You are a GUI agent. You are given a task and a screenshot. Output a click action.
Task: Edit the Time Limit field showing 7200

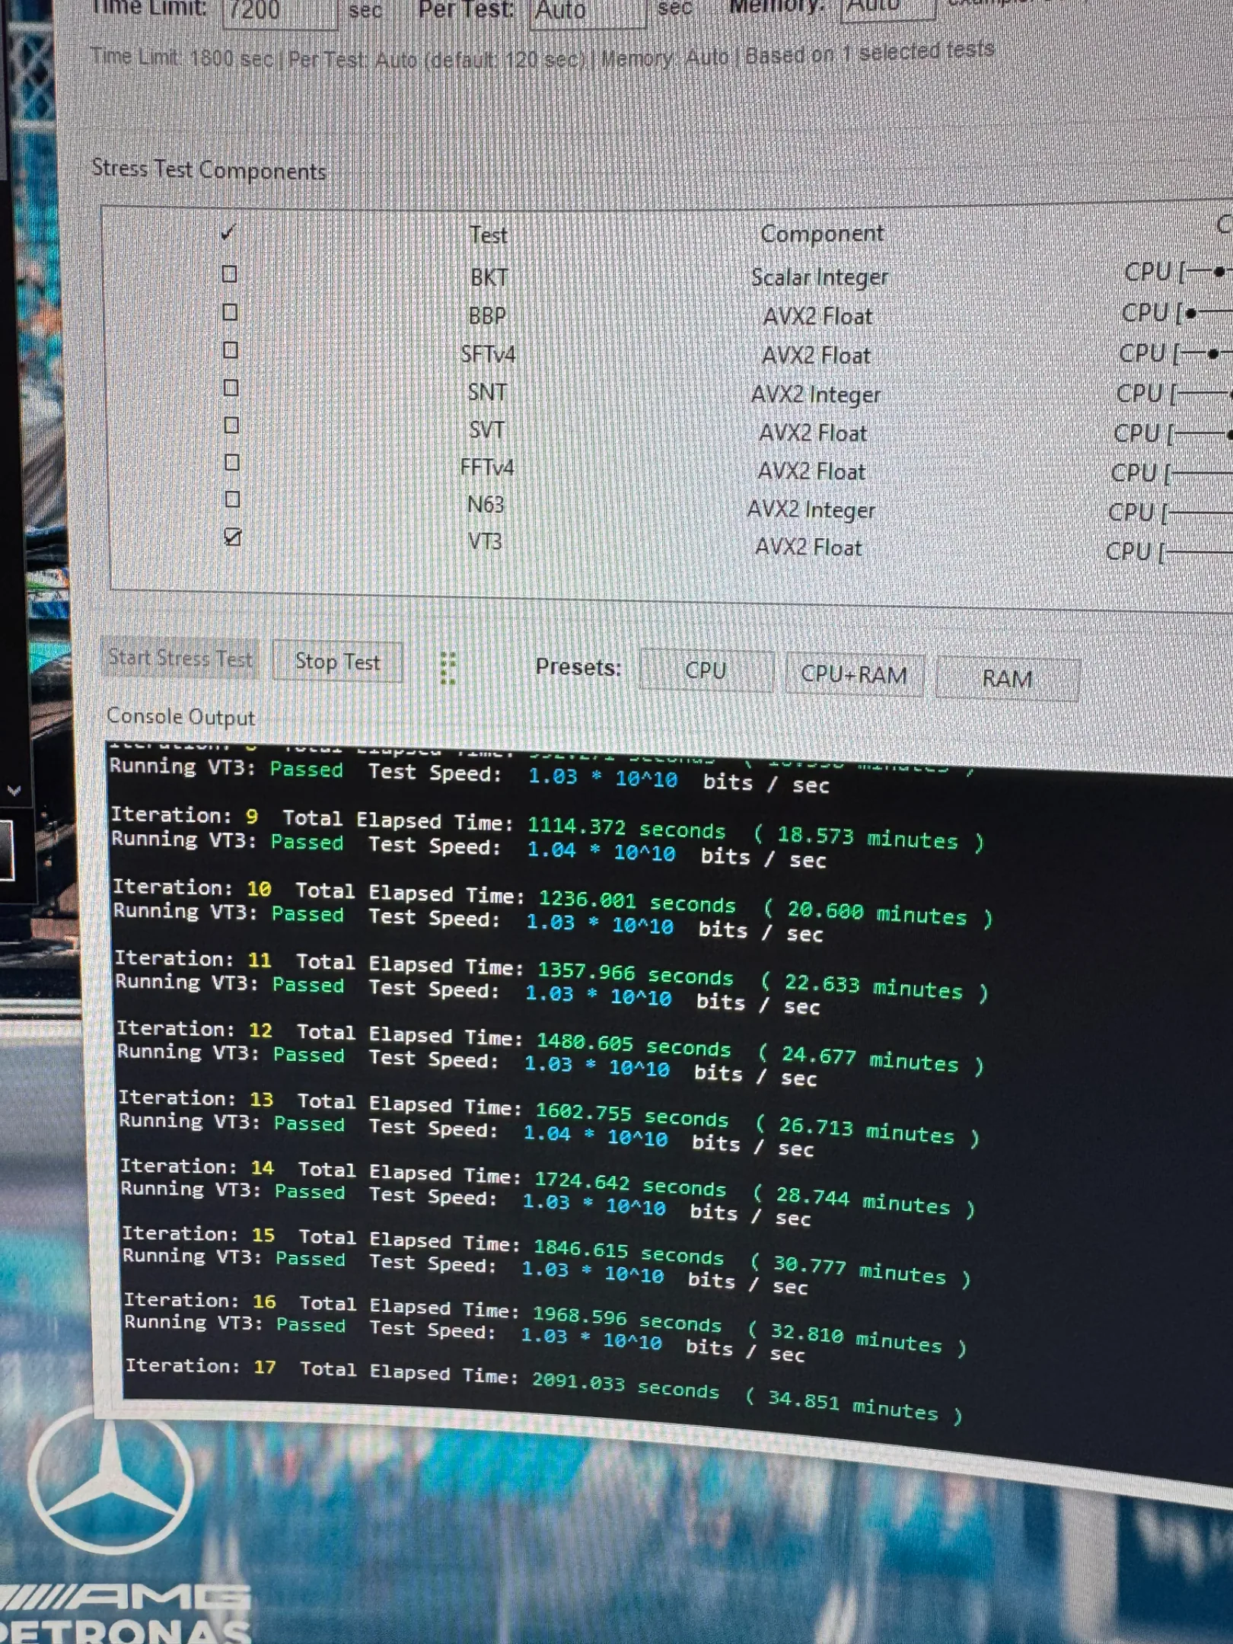click(x=279, y=11)
